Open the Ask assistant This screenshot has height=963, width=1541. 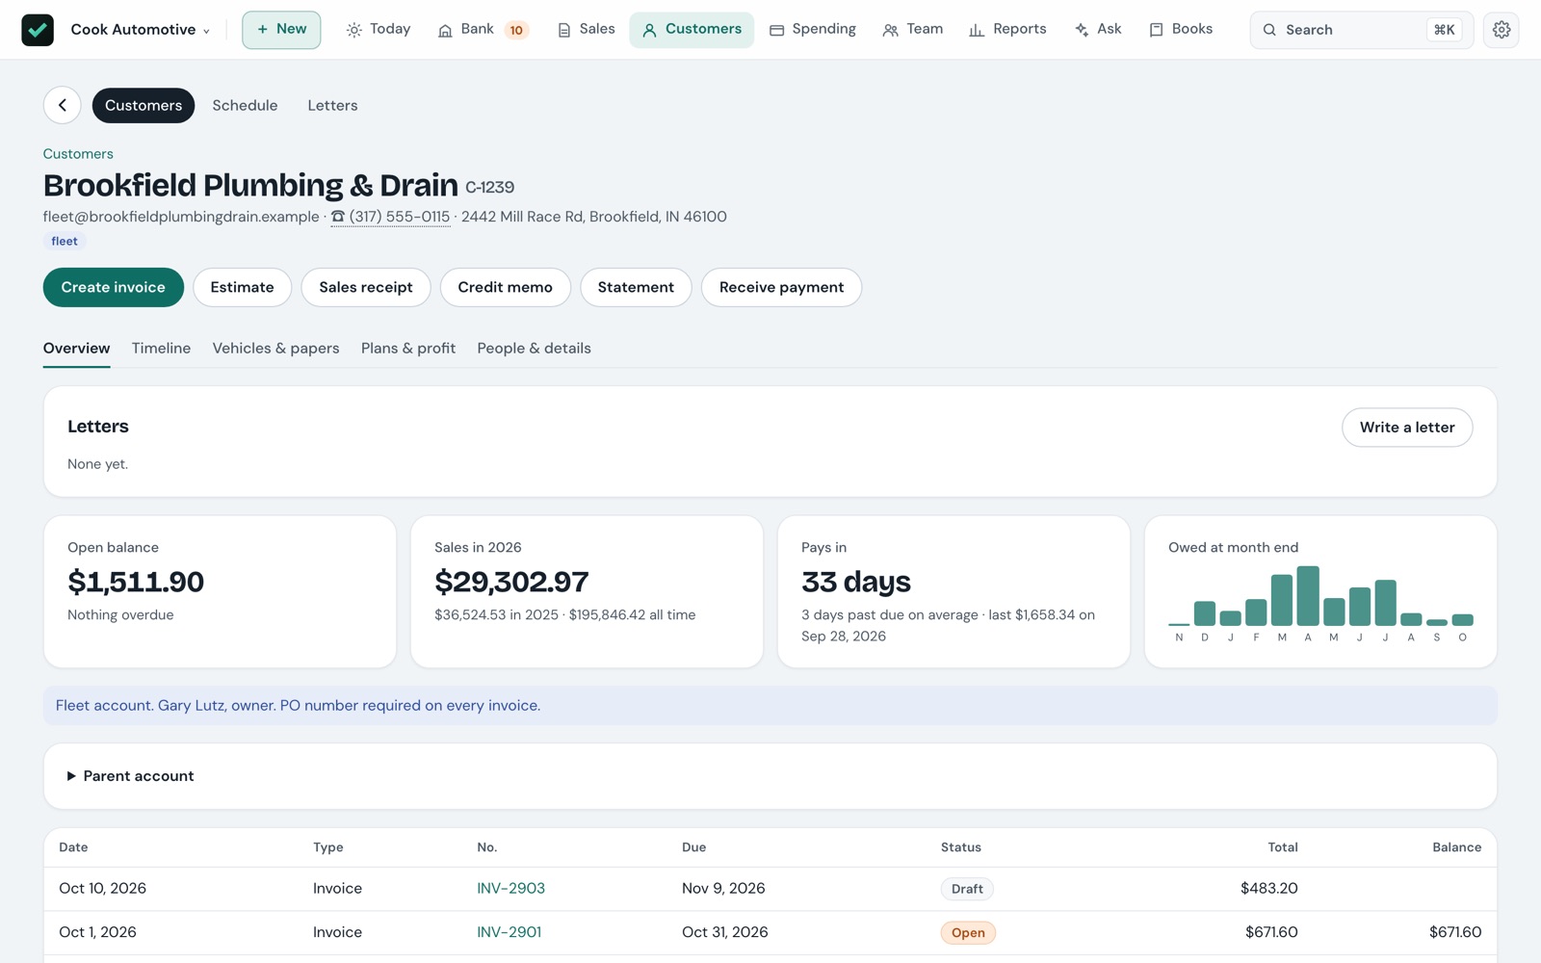1098,30
